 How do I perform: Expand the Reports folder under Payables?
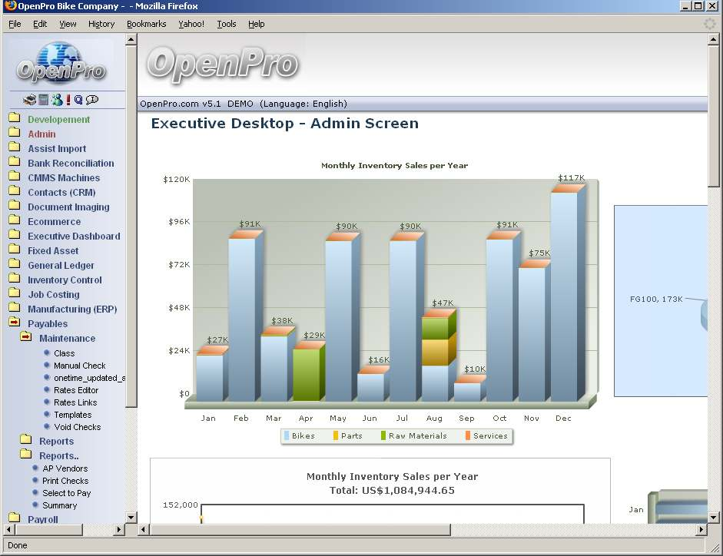point(25,441)
